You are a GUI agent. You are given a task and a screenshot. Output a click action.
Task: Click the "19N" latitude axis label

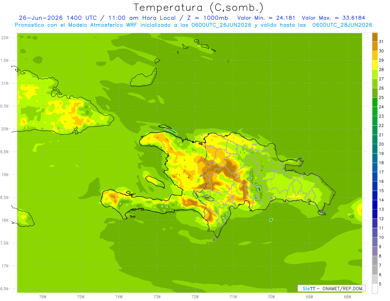point(5,175)
